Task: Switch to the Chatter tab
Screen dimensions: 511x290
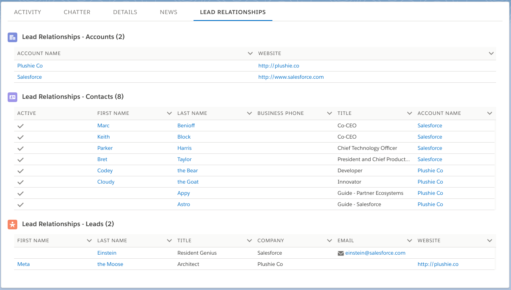Action: click(77, 12)
